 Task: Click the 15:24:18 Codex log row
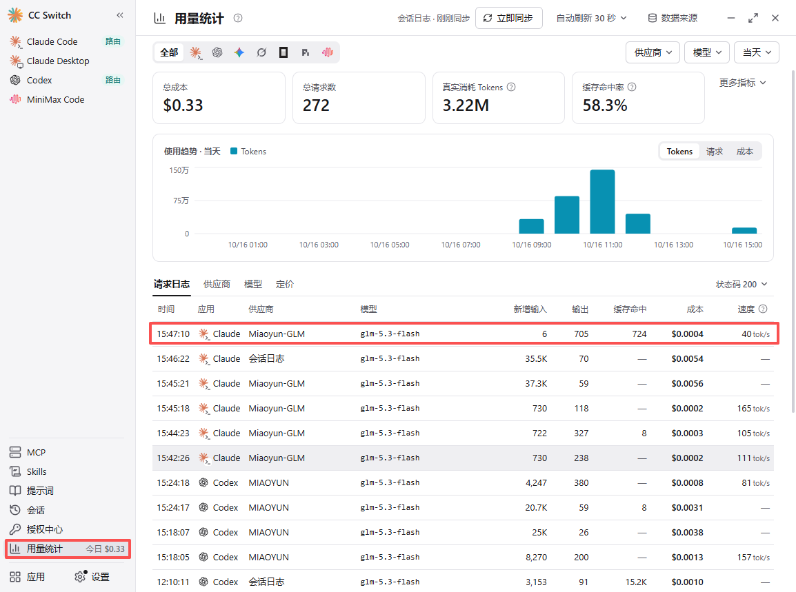point(463,483)
